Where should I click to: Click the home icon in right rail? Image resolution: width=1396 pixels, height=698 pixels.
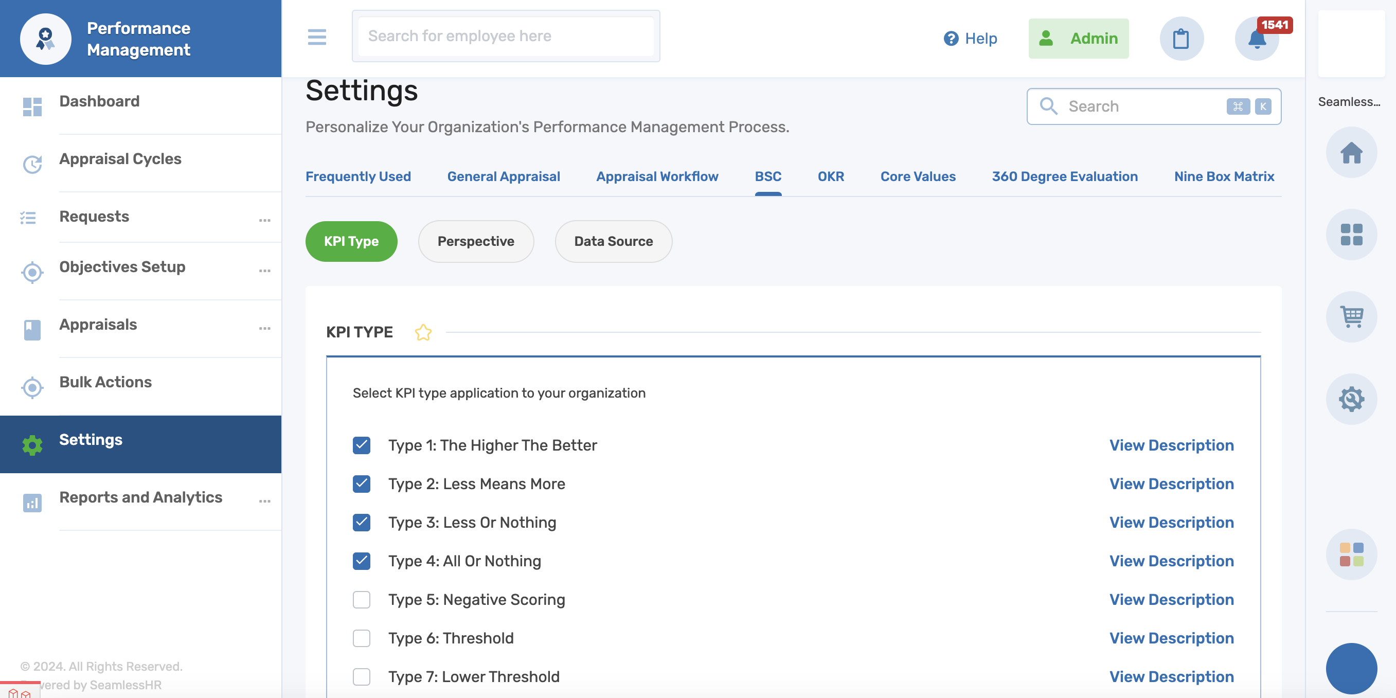coord(1351,153)
